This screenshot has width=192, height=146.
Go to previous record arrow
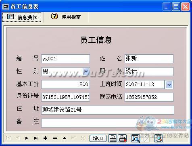point(18,138)
